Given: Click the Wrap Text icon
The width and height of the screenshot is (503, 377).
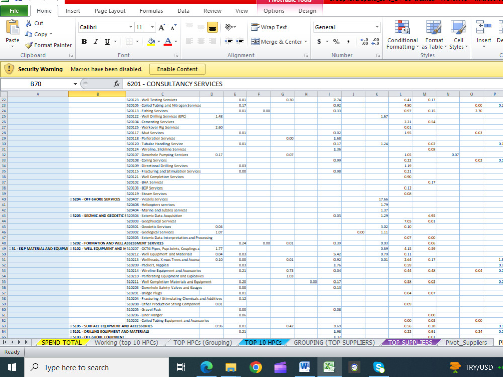Looking at the screenshot, I should (x=255, y=27).
